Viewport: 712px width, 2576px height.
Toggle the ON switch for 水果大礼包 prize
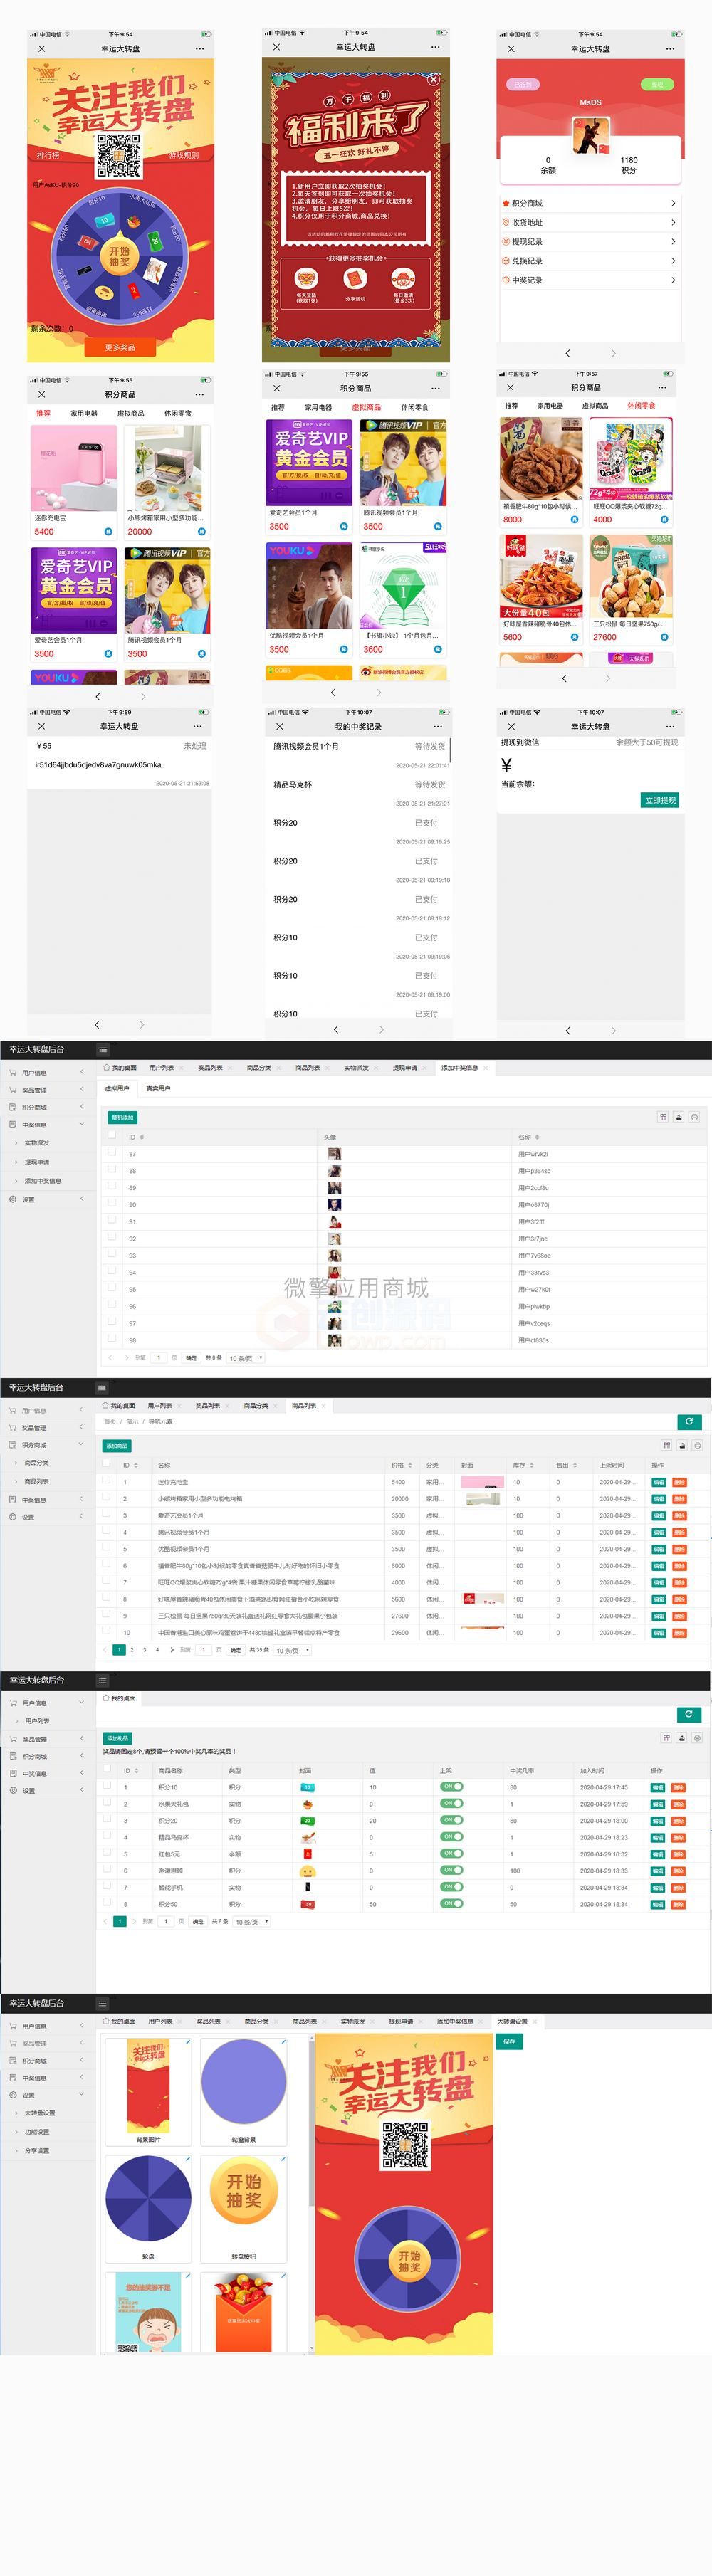[452, 1804]
